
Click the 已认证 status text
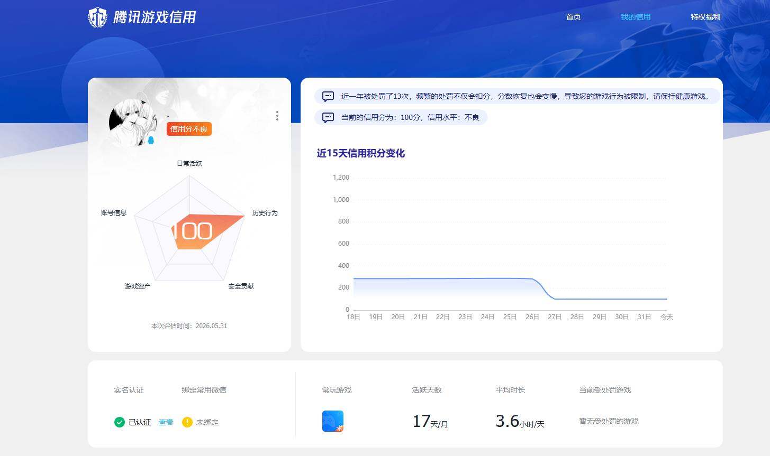(140, 422)
